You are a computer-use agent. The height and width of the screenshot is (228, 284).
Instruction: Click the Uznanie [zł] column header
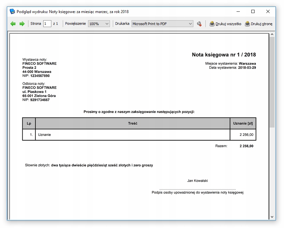243,124
